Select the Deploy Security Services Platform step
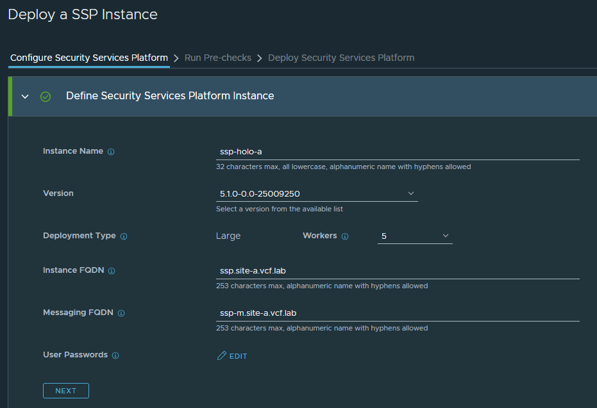The height and width of the screenshot is (408, 597). pos(341,58)
